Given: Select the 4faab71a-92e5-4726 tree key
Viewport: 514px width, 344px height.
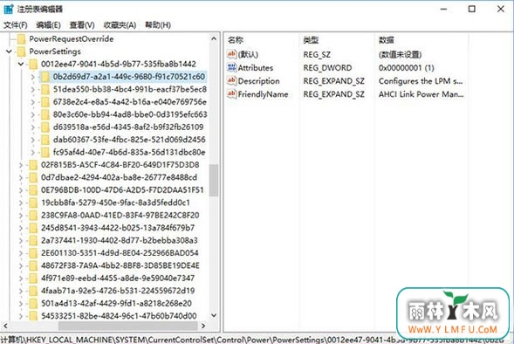Looking at the screenshot, I should coord(118,291).
